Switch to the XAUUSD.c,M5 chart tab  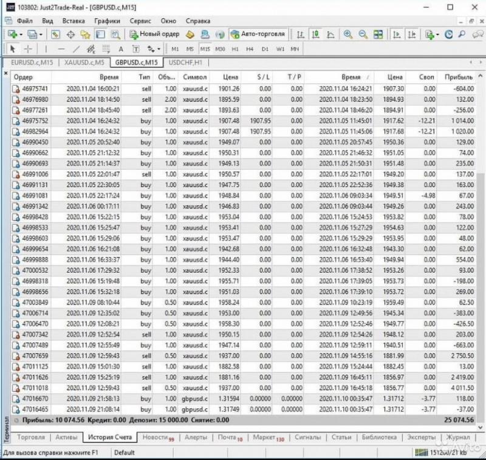[x=84, y=63]
